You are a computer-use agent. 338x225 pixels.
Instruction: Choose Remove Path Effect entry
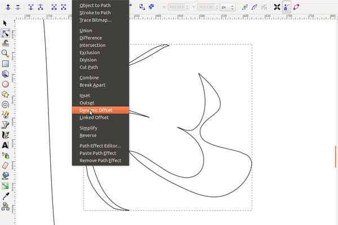pos(100,160)
